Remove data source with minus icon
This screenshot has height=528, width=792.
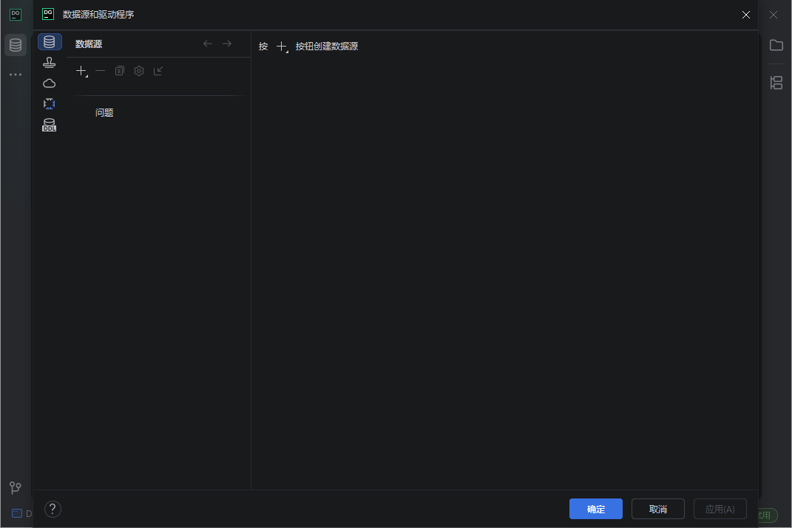tap(100, 70)
